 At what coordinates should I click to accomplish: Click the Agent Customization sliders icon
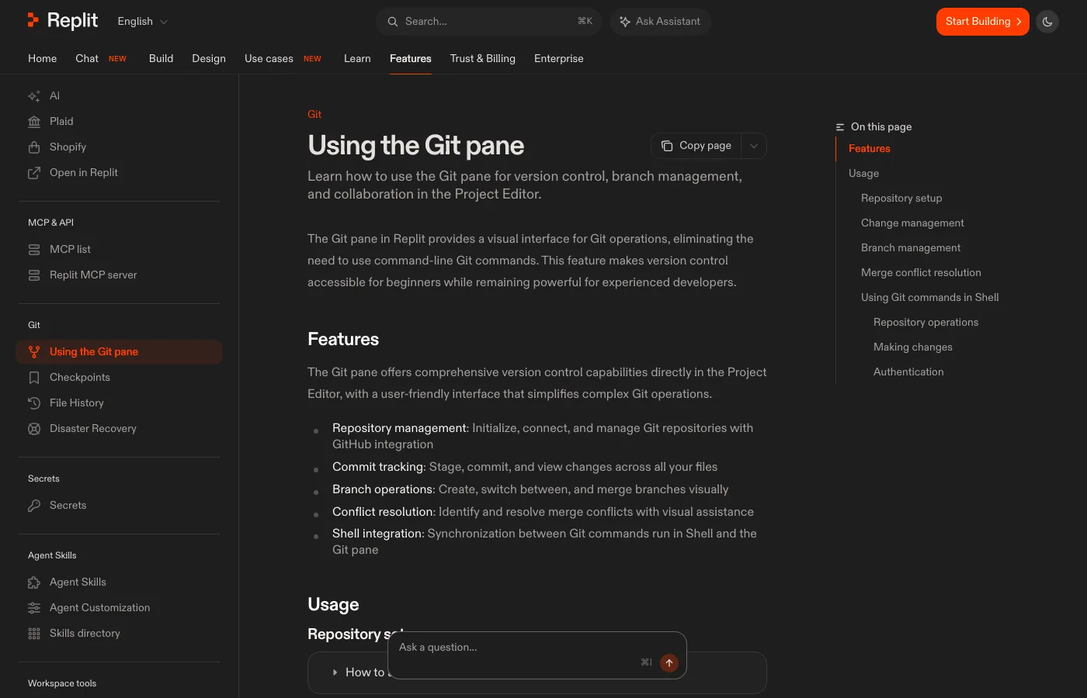[34, 608]
